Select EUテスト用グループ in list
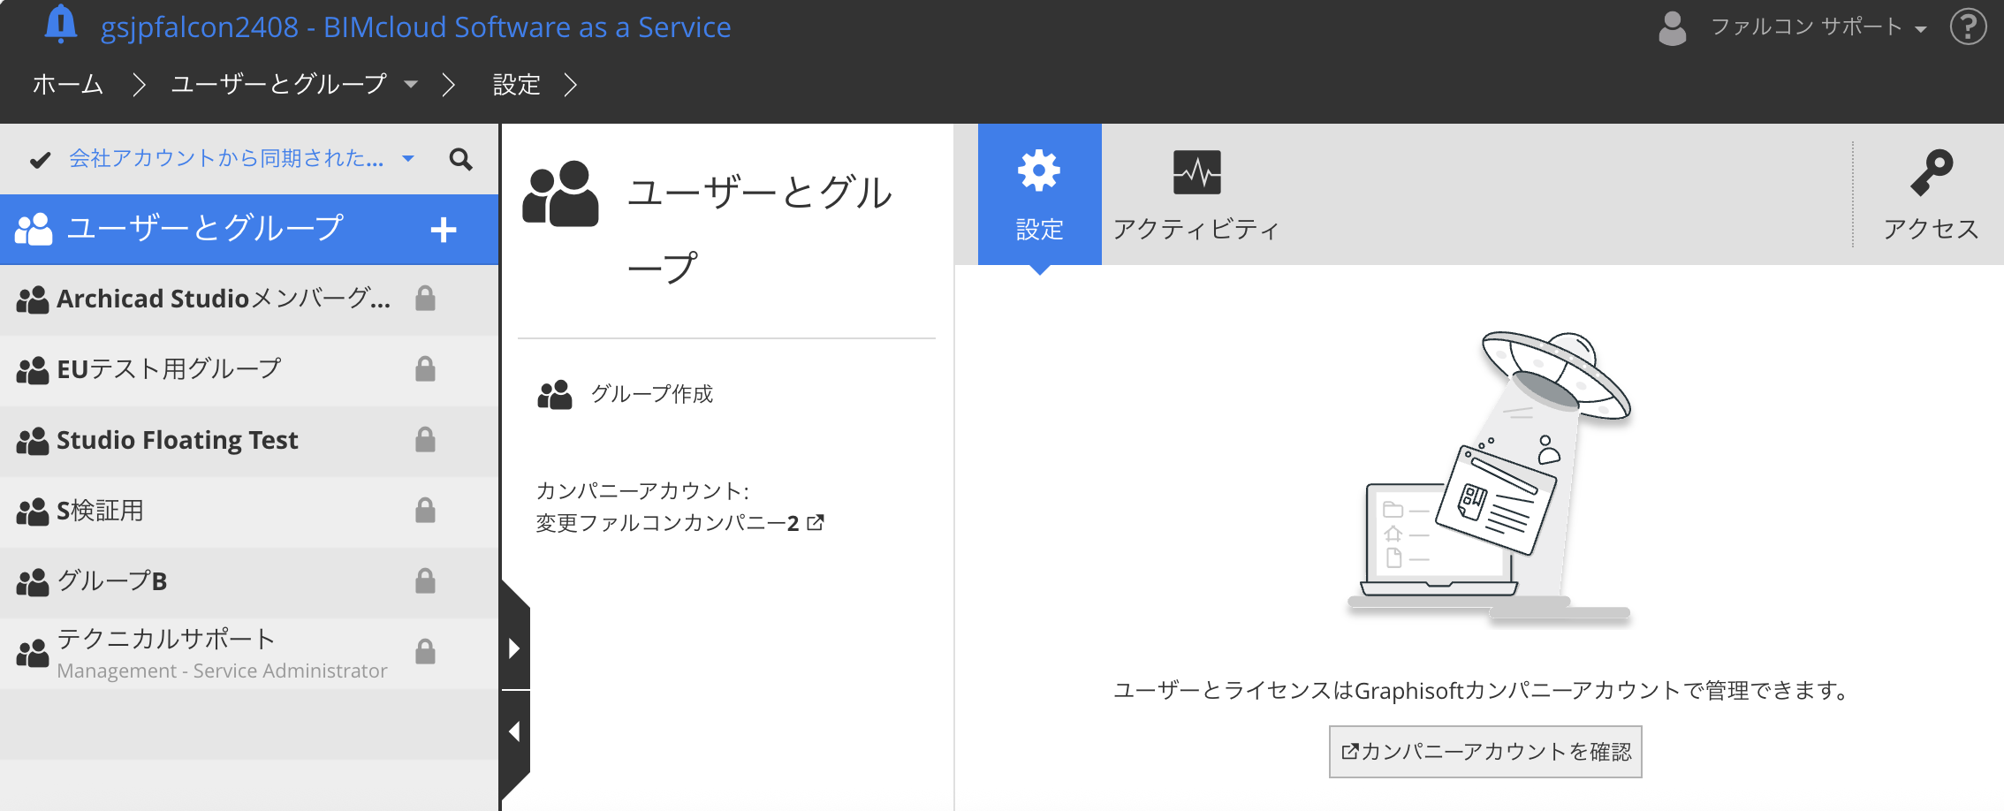Viewport: 2004px width, 811px height. point(249,370)
